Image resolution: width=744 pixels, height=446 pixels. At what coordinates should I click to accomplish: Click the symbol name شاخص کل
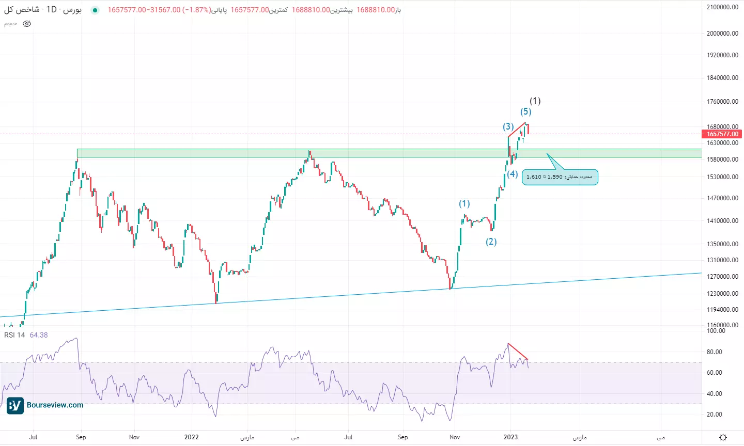pos(22,10)
